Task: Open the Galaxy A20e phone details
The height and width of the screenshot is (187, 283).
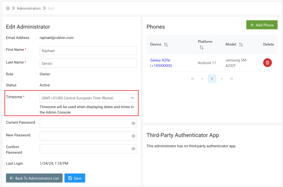Action: click(x=160, y=63)
